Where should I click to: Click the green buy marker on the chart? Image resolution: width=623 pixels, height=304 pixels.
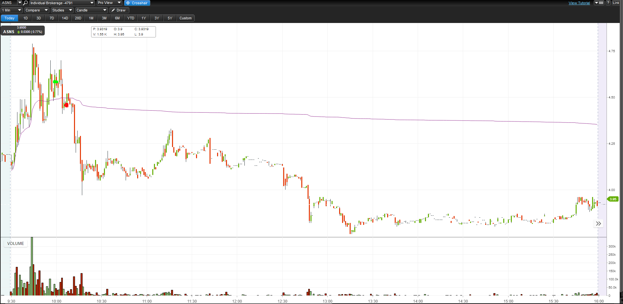56,82
